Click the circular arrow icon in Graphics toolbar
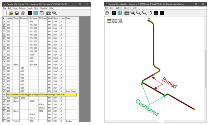Screen dimensions: 209x125 [150, 13]
